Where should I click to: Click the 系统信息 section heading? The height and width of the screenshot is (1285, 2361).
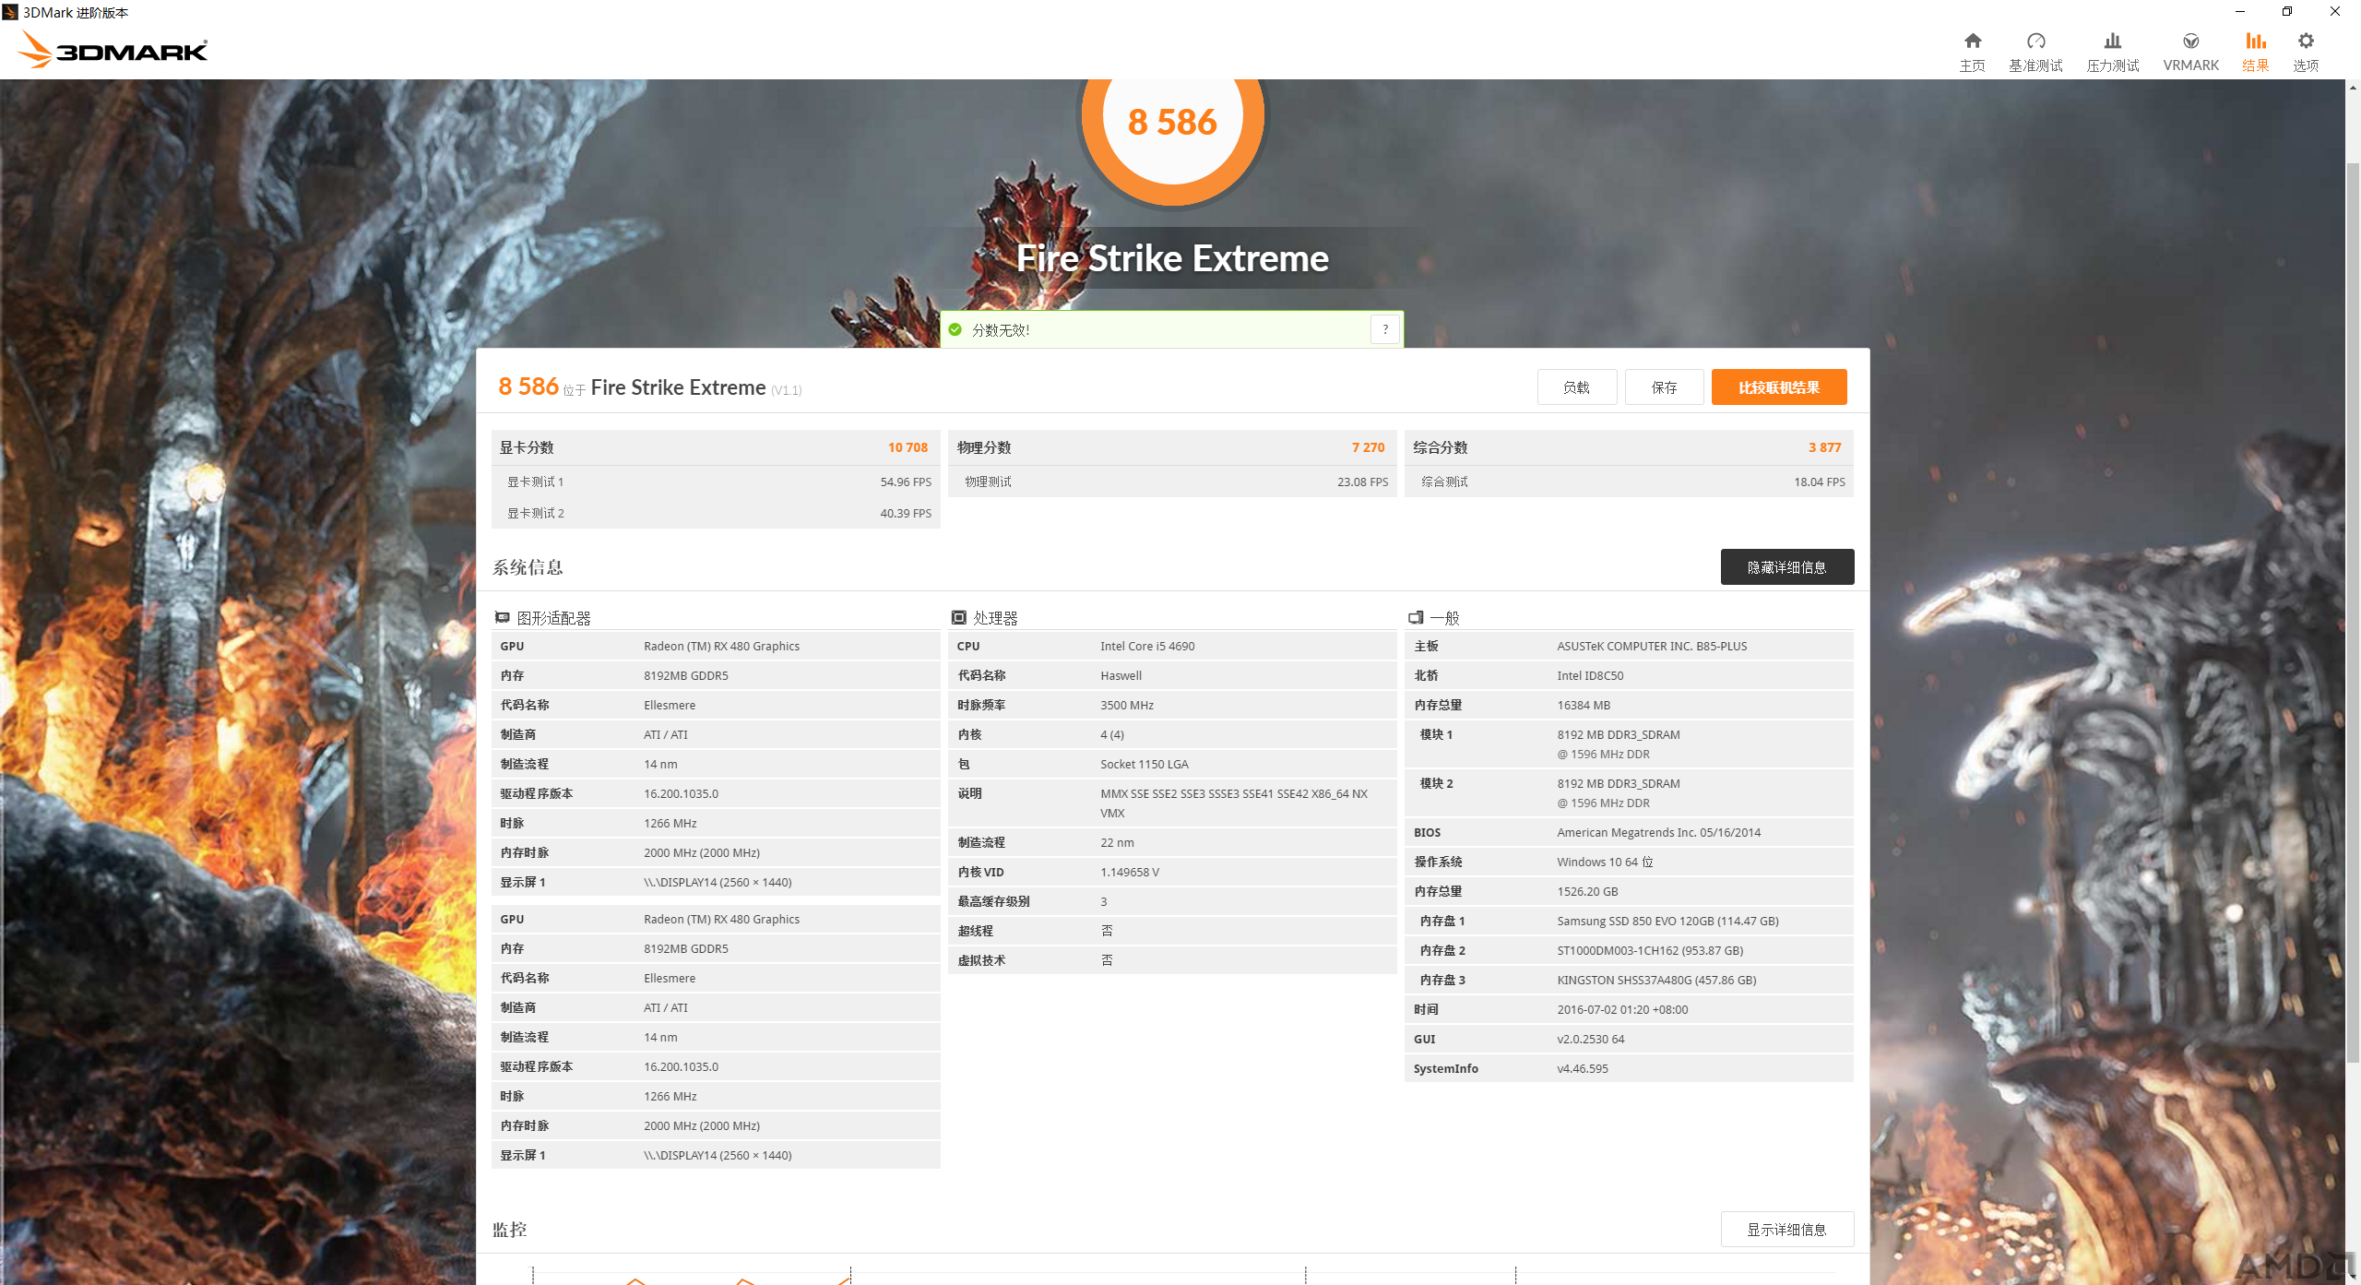pyautogui.click(x=528, y=567)
